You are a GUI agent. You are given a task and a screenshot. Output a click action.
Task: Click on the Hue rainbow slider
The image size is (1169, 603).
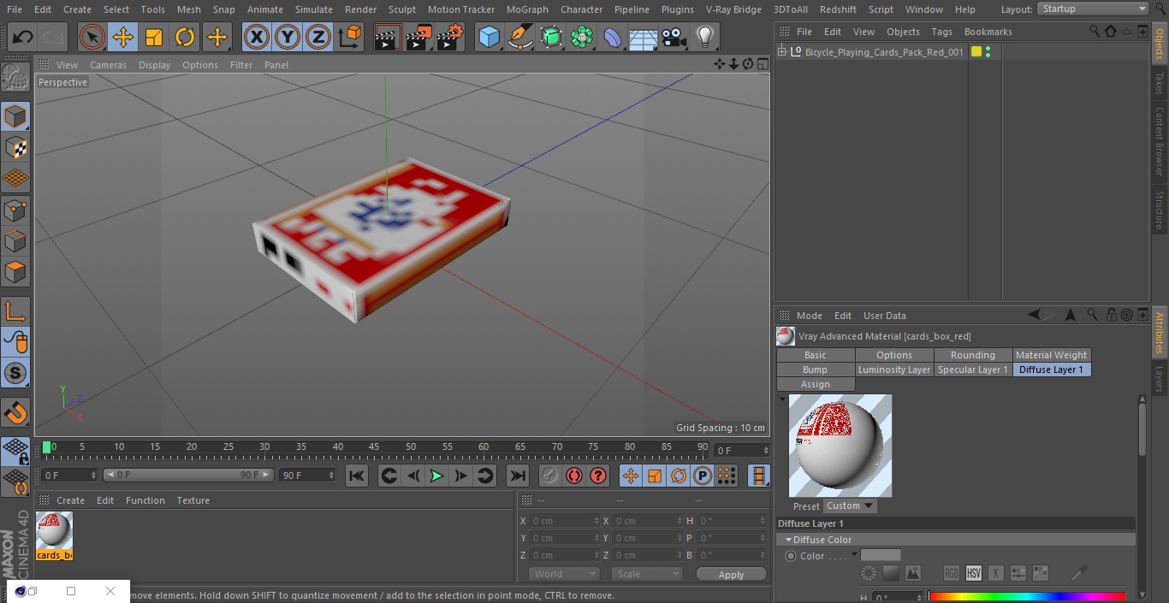pyautogui.click(x=1026, y=597)
